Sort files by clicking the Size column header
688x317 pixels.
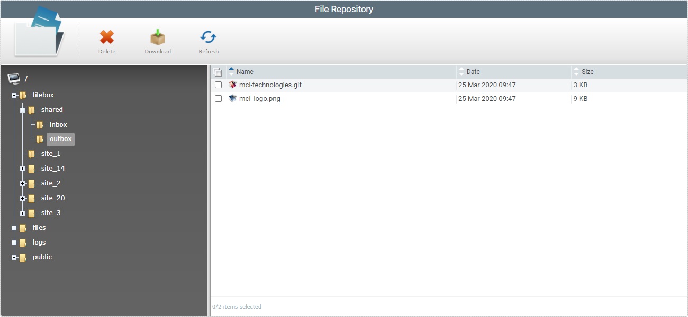point(587,71)
